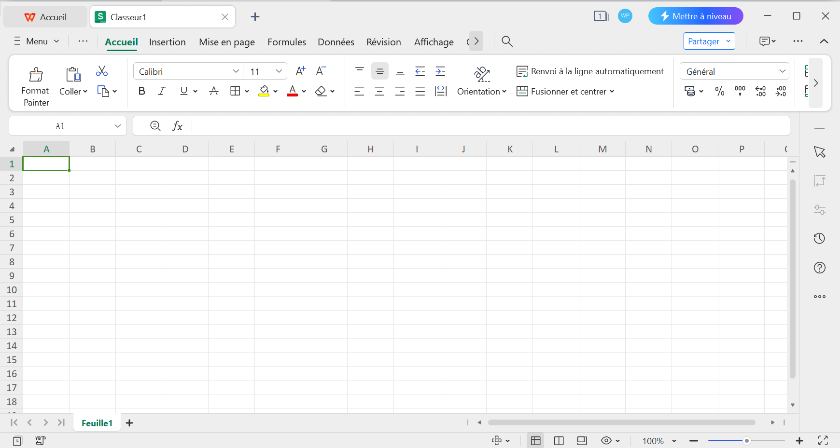Open the history icon in right sidebar

(x=819, y=238)
